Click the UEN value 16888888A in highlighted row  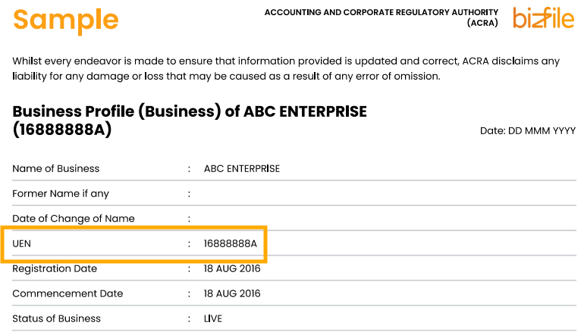point(231,243)
